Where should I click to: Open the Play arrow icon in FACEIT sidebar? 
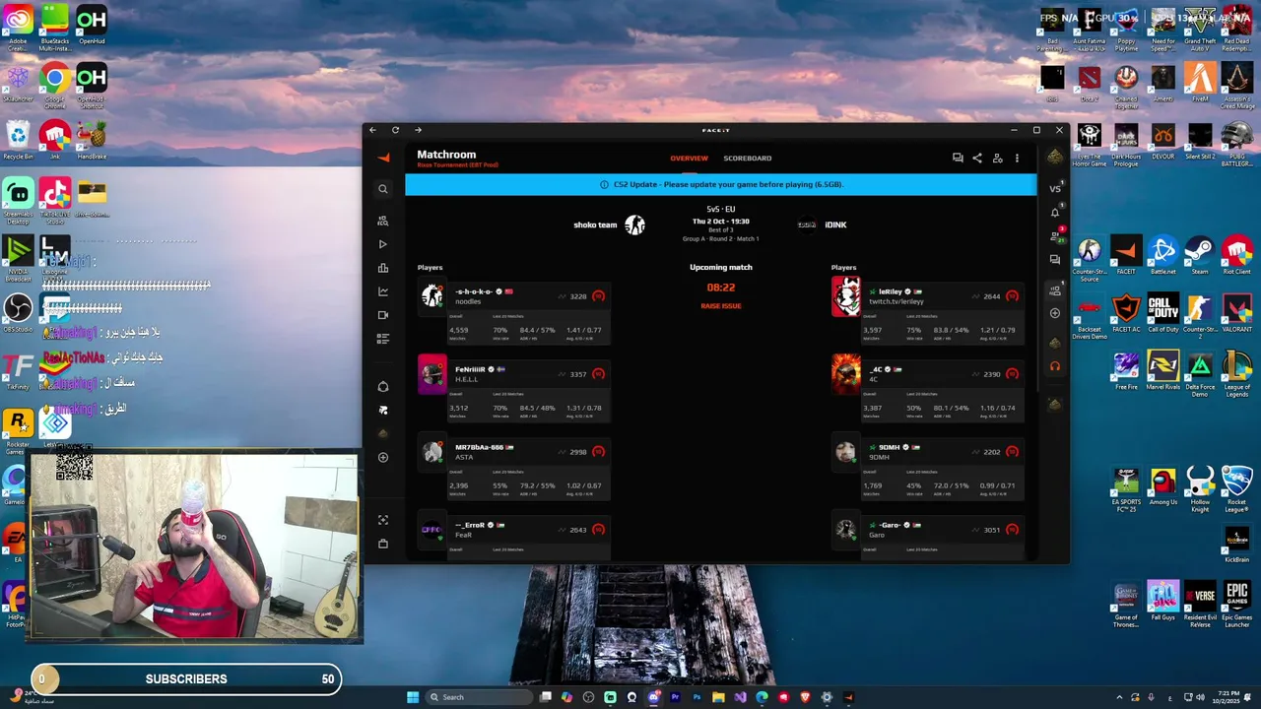383,244
